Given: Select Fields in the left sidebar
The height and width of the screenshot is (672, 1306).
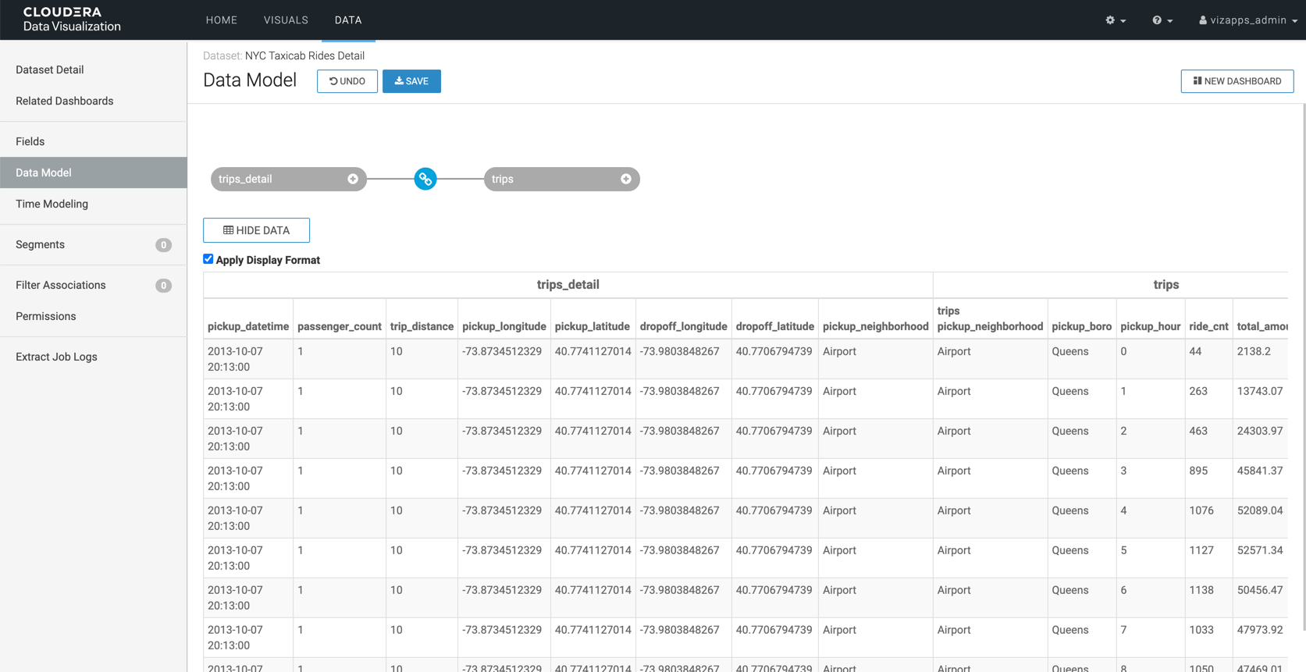Looking at the screenshot, I should 30,141.
